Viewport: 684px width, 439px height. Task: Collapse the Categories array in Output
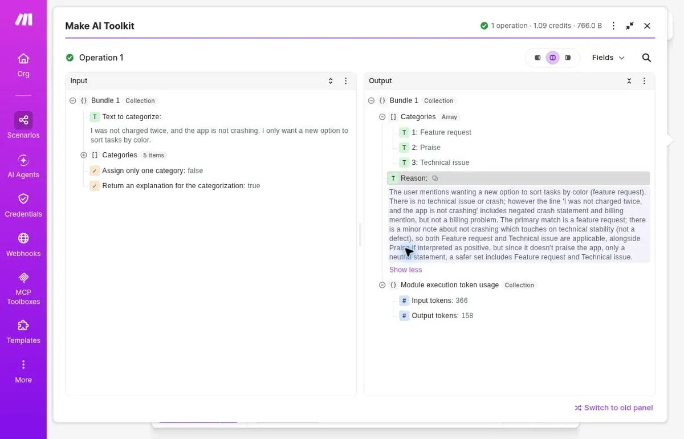[x=382, y=117]
